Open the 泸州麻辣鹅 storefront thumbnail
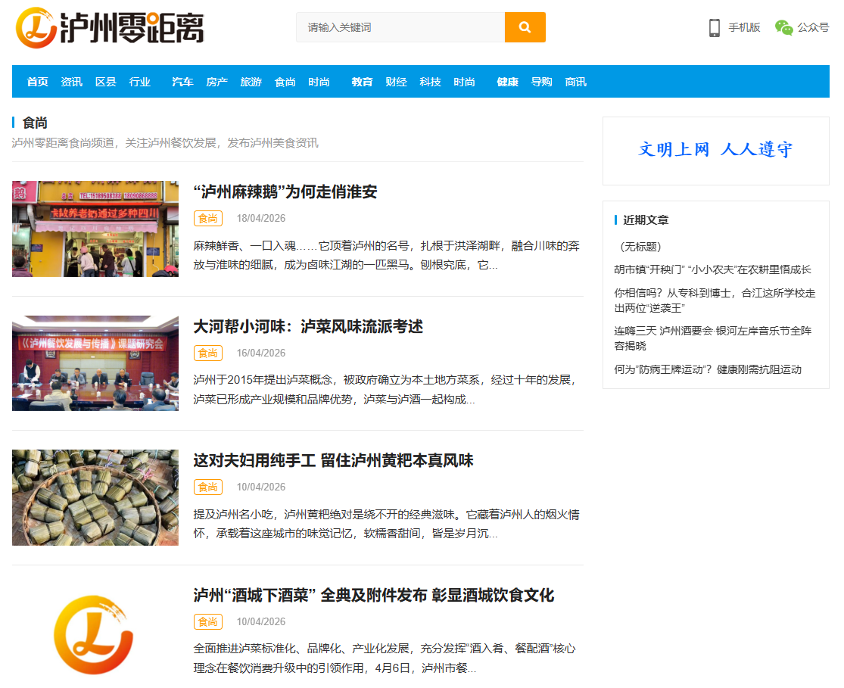844x688 pixels. pyautogui.click(x=95, y=229)
